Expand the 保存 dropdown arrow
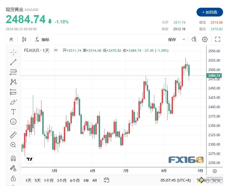225x186 pixels. [184, 39]
